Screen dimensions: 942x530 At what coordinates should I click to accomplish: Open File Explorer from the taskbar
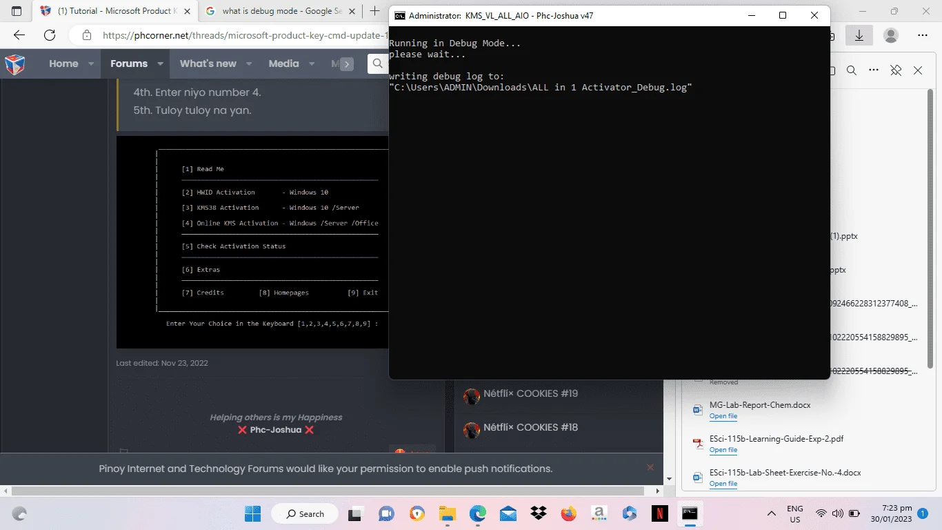448,513
